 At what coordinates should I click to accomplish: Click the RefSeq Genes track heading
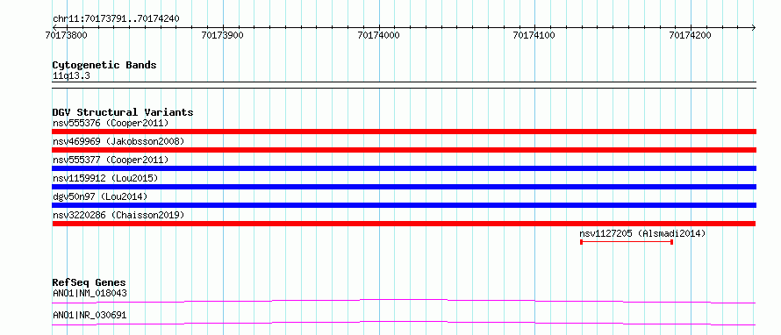click(89, 282)
